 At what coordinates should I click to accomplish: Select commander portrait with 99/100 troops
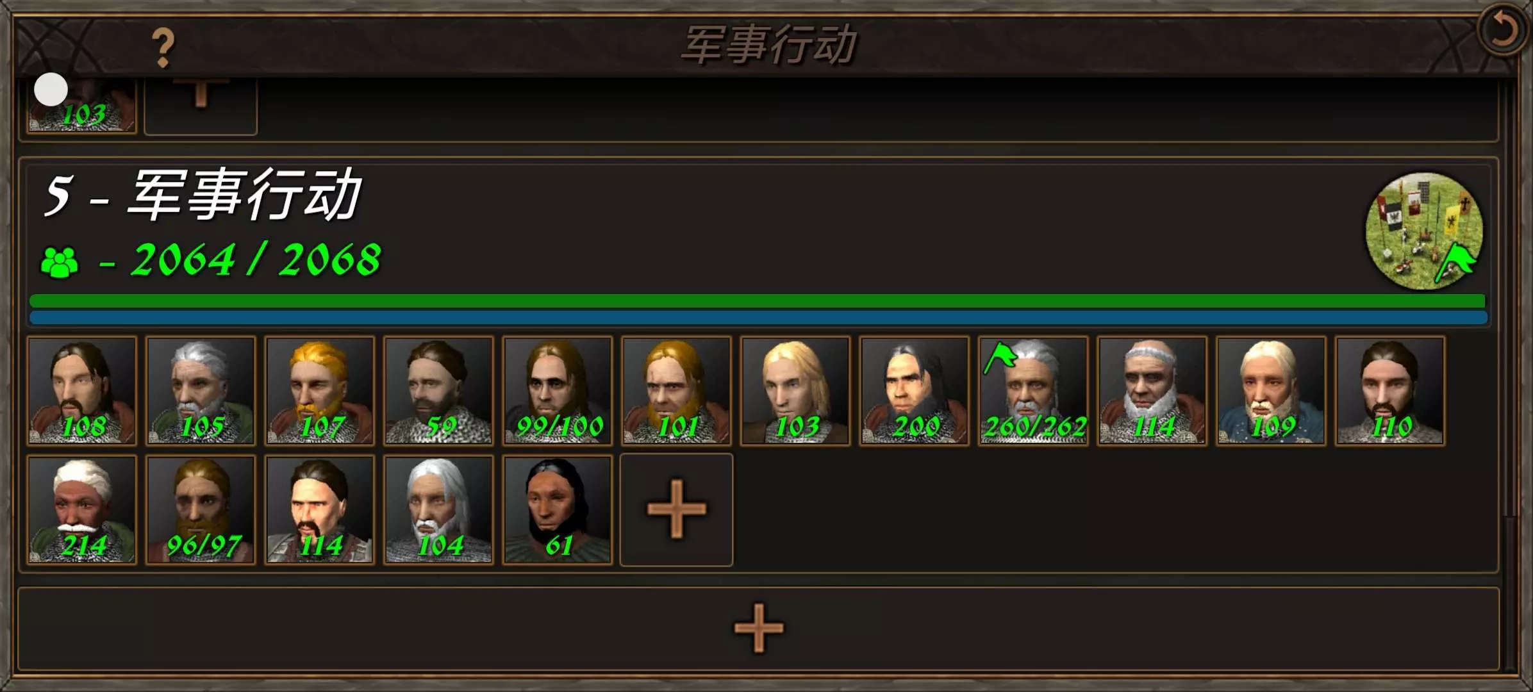(x=558, y=390)
